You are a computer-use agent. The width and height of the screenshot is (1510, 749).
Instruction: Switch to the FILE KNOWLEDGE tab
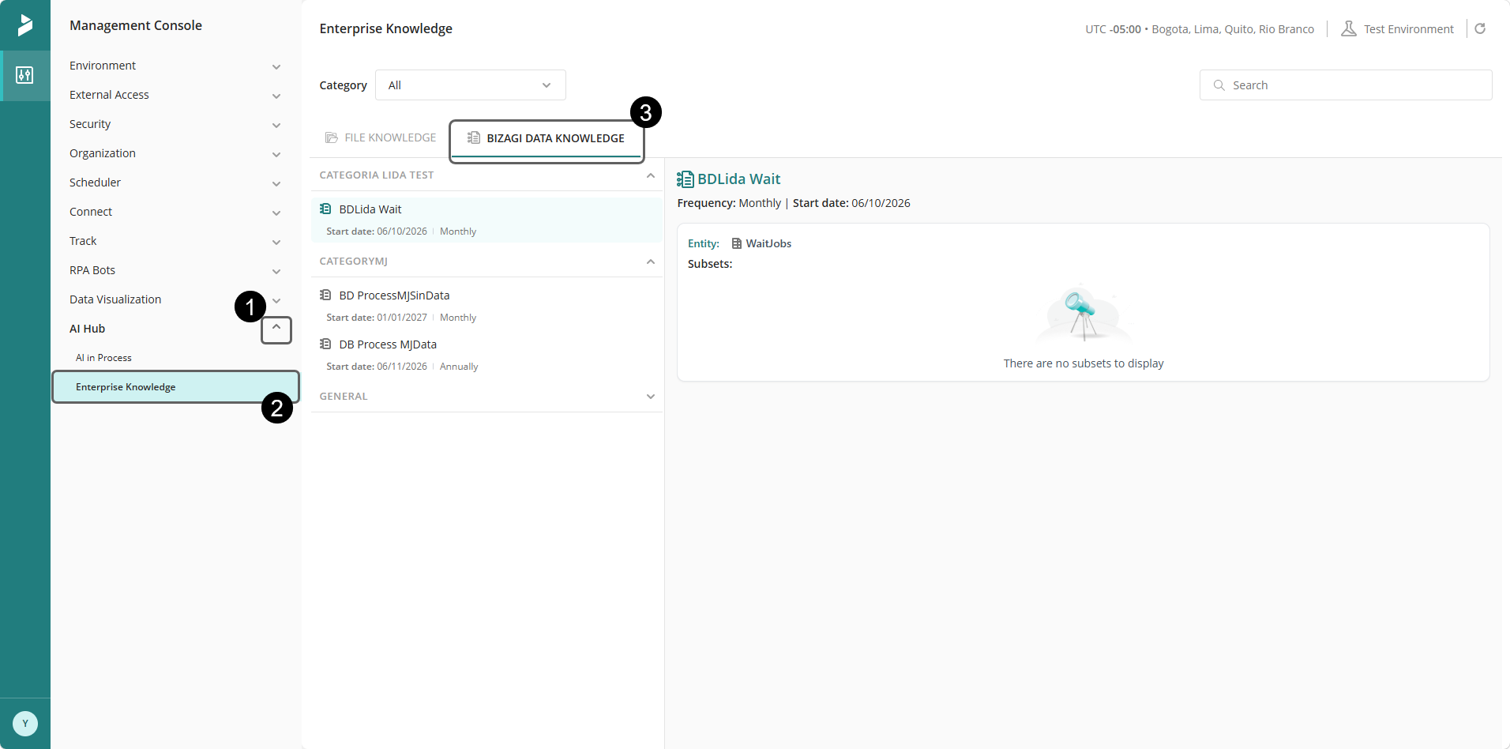tap(381, 137)
